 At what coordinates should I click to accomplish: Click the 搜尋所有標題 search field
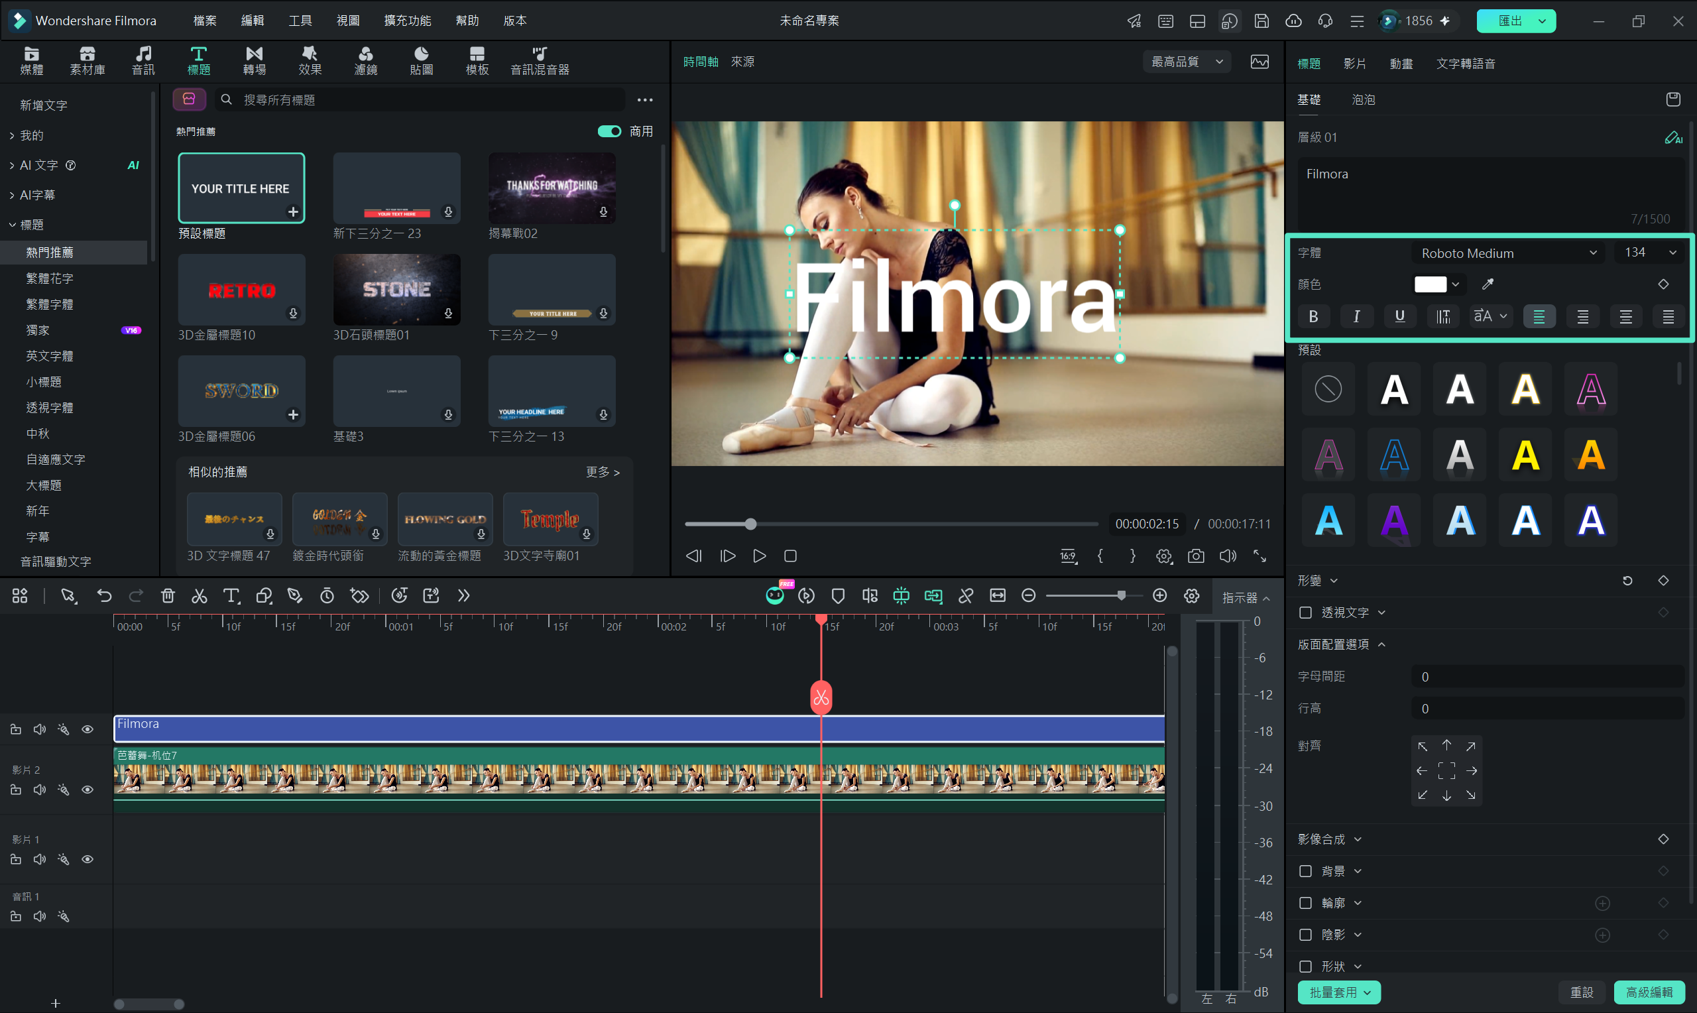pyautogui.click(x=420, y=99)
